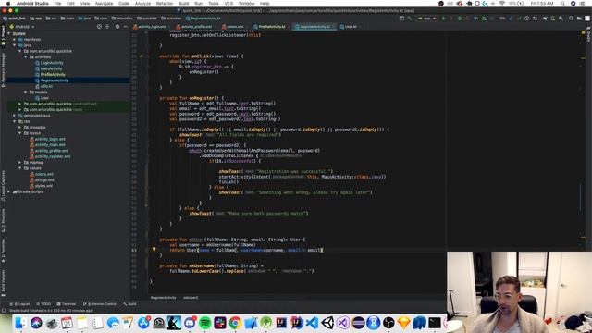
Task: Open the Android project view dropdown
Action: 22,27
